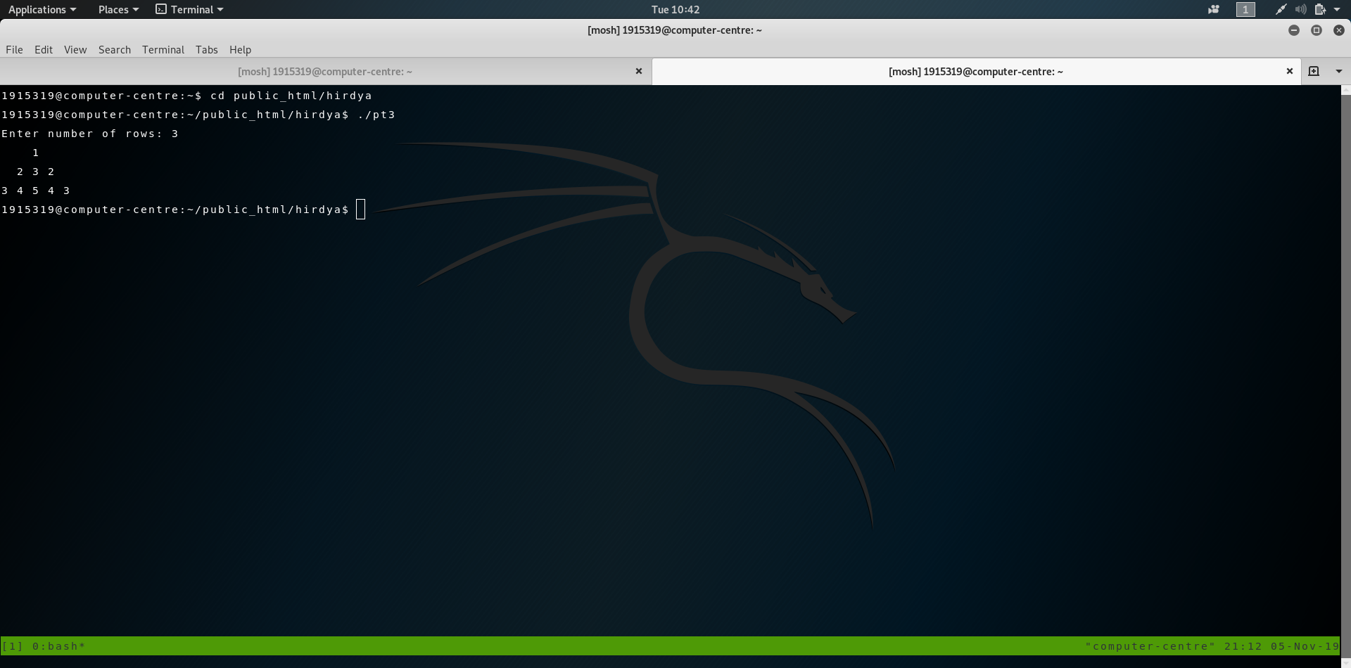Open the Search menu
Screen dimensions: 1351x668
(x=115, y=49)
